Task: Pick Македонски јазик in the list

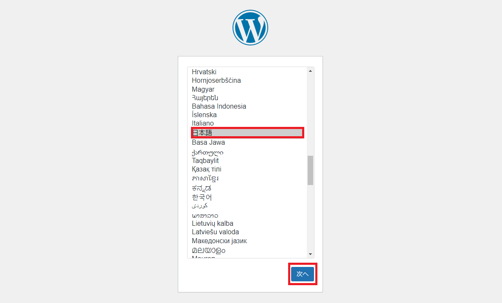Action: pyautogui.click(x=219, y=241)
